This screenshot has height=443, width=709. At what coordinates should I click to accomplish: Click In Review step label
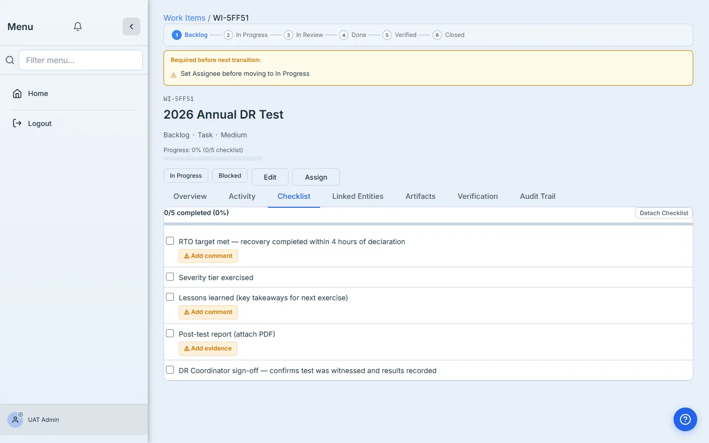coord(310,35)
